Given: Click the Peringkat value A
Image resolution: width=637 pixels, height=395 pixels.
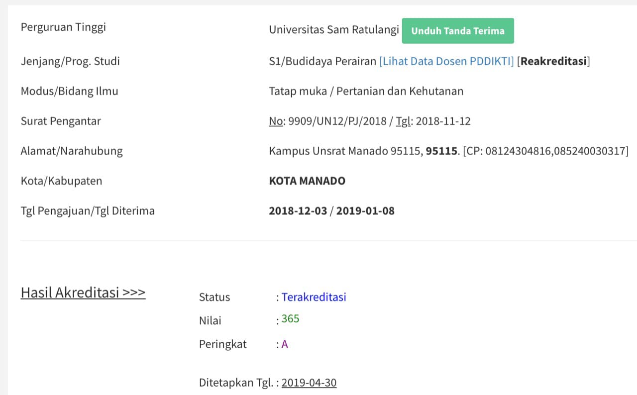Looking at the screenshot, I should 285,344.
